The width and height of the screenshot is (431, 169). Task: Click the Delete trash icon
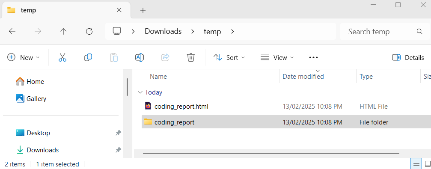coord(191,57)
